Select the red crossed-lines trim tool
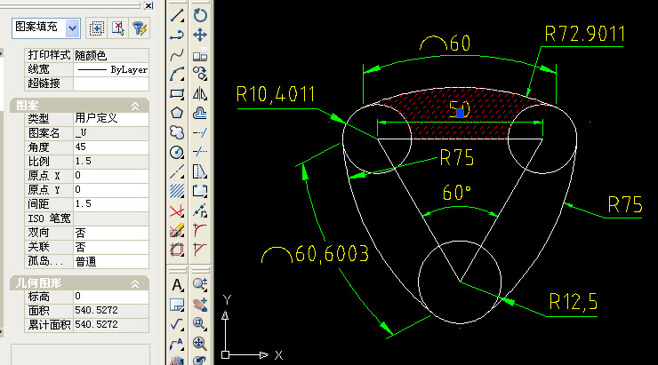Screen dimensions: 658x365 [177, 210]
